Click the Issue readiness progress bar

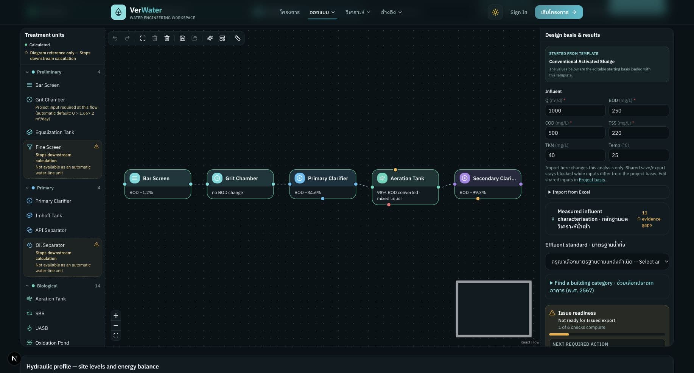tap(607, 334)
